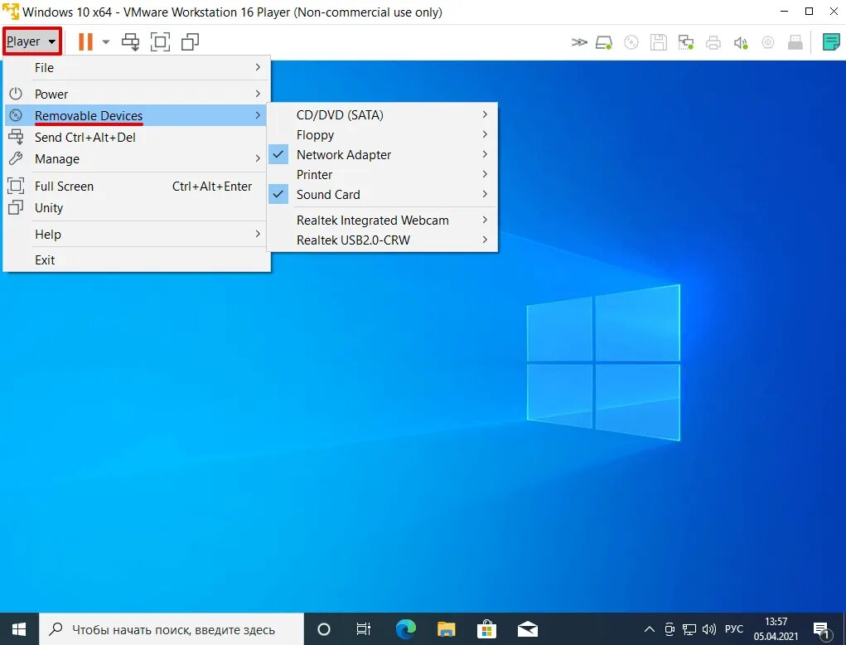Choose Unity from the Player menu
The width and height of the screenshot is (846, 645).
coord(136,208)
